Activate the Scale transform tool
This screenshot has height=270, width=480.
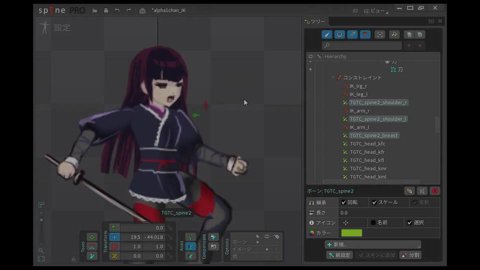[x=114, y=246]
